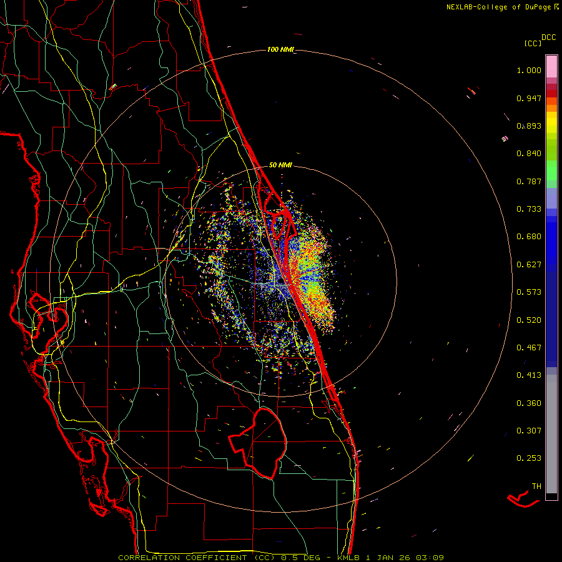Select the 0.253 scale value
Viewport: 562px width, 562px height.
point(529,458)
